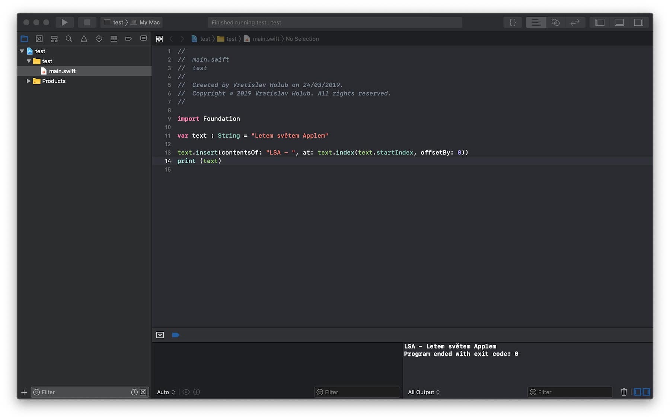This screenshot has width=670, height=420.
Task: Open the Report navigator speech bubble
Action: point(143,39)
